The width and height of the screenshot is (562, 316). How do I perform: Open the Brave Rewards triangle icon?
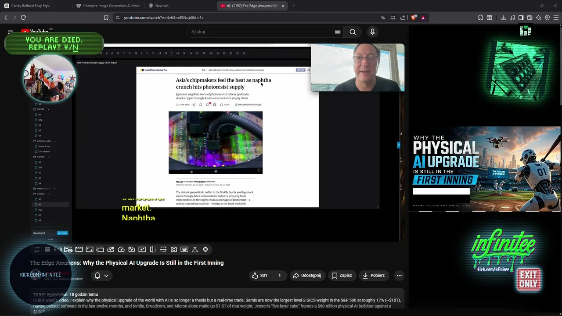[423, 18]
